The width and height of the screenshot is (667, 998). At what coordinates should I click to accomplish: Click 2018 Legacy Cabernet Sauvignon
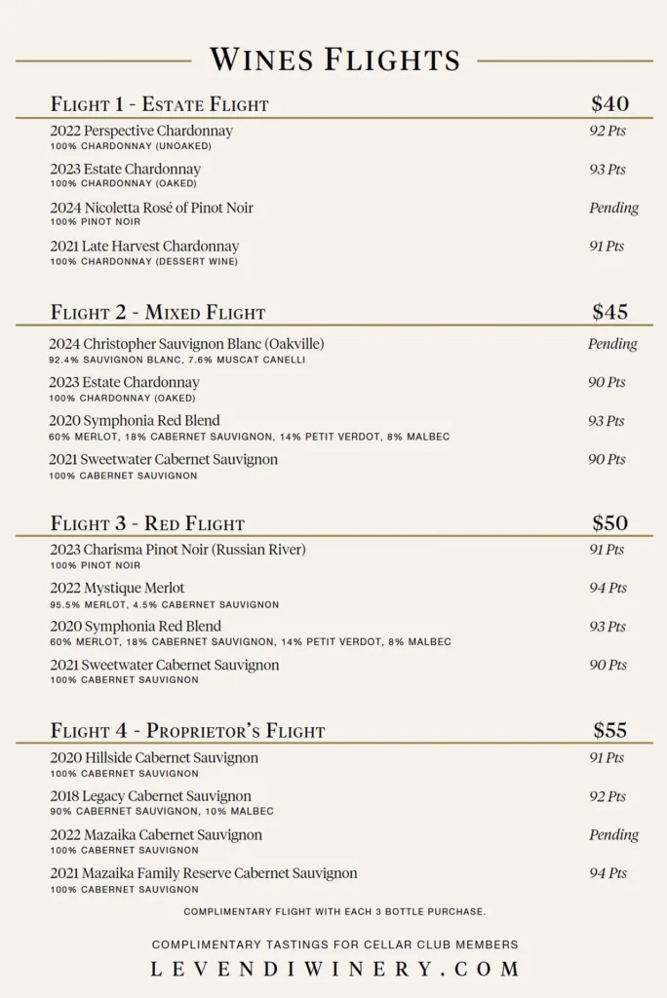[x=150, y=796]
